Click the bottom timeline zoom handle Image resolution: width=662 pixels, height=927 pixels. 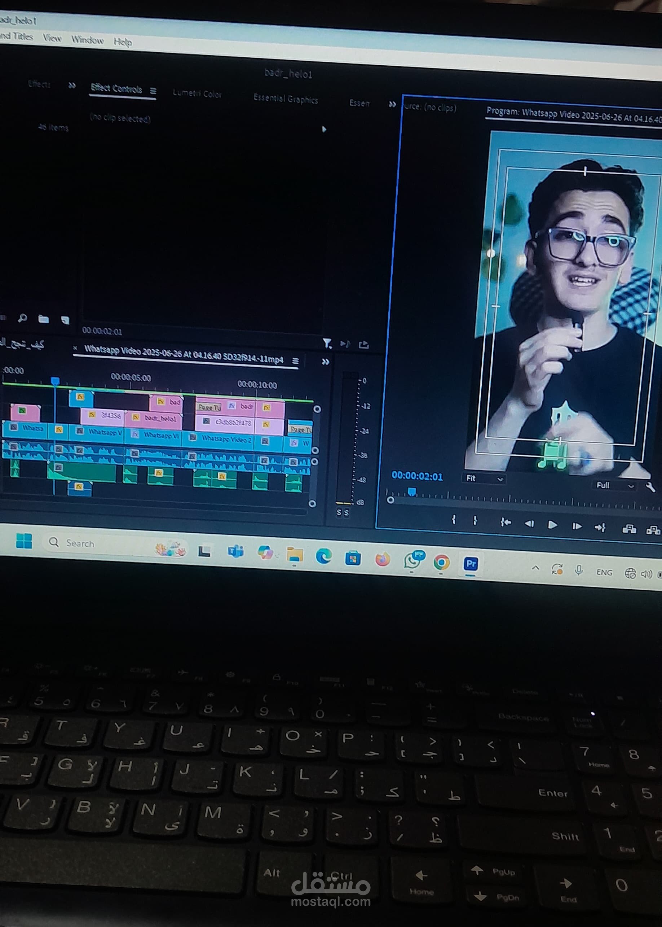312,503
